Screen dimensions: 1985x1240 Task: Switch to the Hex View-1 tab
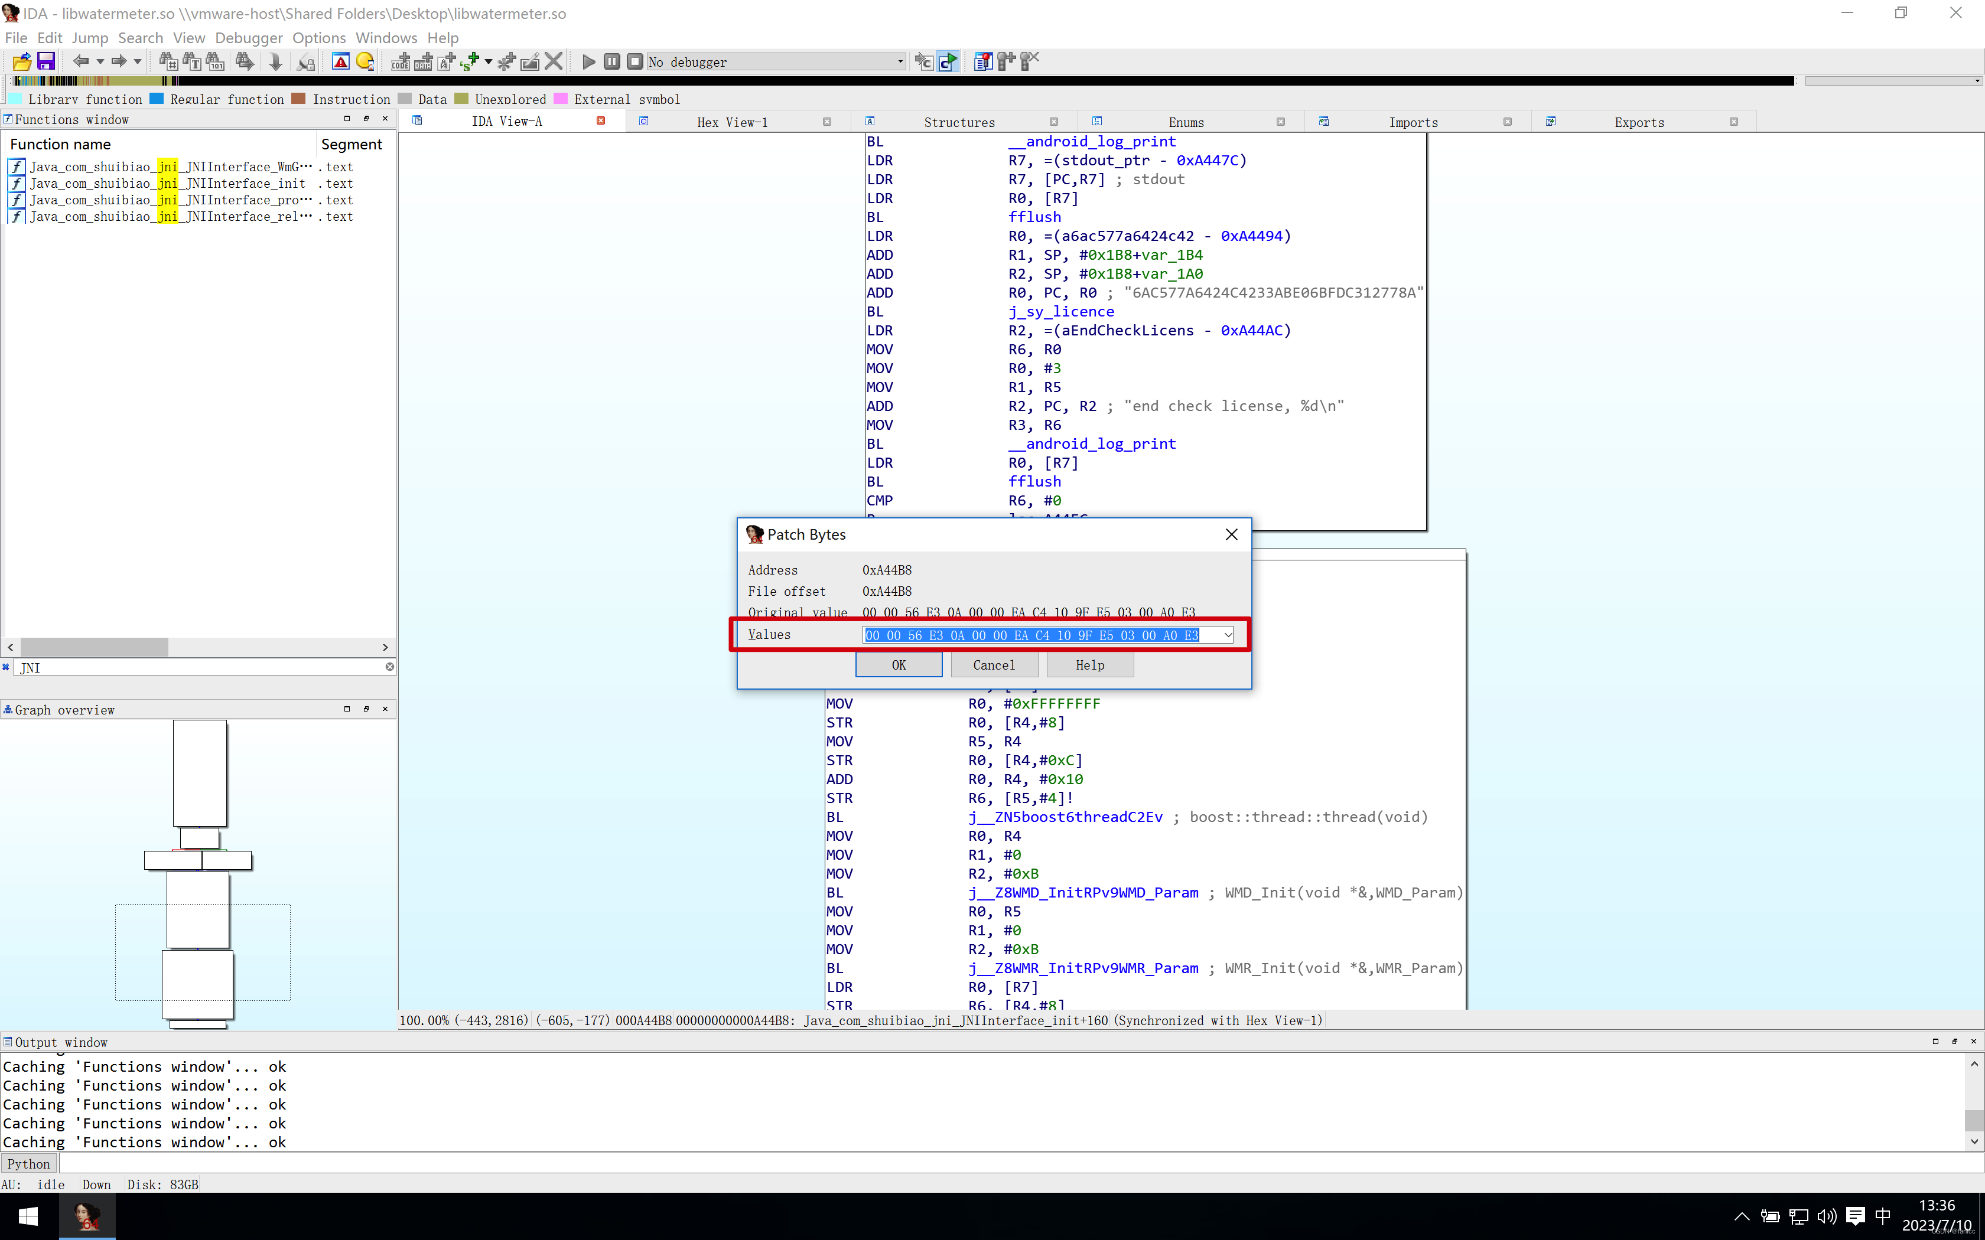point(731,122)
